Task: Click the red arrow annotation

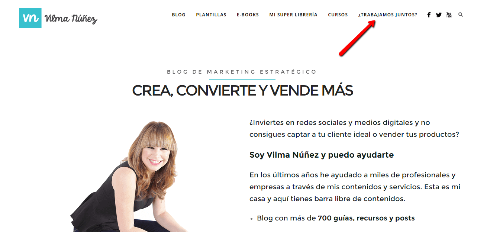Action: tap(357, 38)
